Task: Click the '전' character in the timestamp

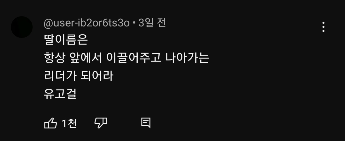Action: (162, 23)
